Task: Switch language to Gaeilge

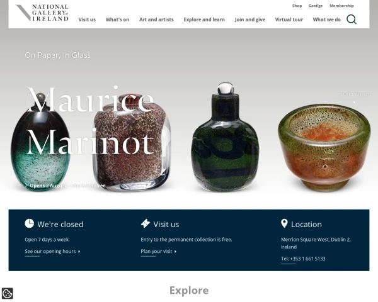Action: [x=316, y=6]
